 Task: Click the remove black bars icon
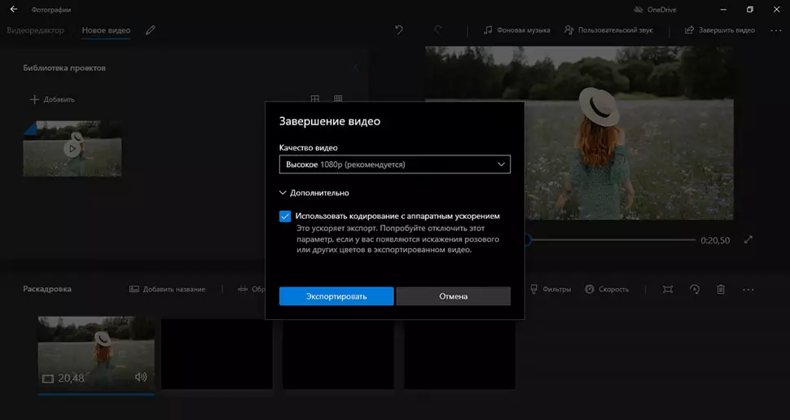coord(668,289)
